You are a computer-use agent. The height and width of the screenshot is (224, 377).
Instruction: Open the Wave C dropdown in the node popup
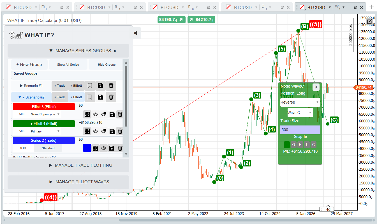[300, 113]
